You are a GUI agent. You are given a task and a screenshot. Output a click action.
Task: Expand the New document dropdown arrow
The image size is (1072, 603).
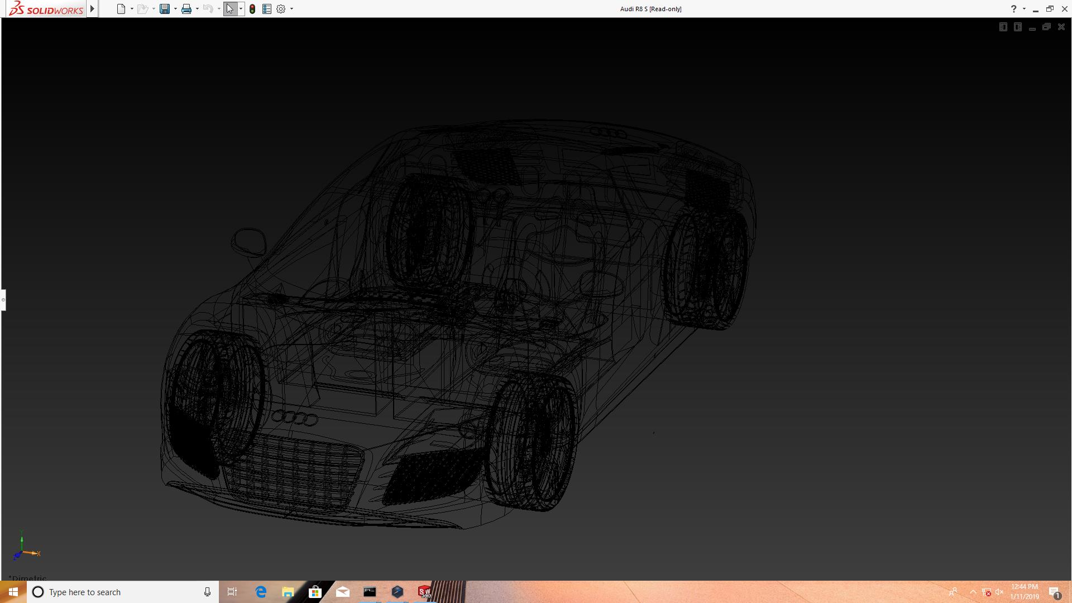click(x=132, y=9)
